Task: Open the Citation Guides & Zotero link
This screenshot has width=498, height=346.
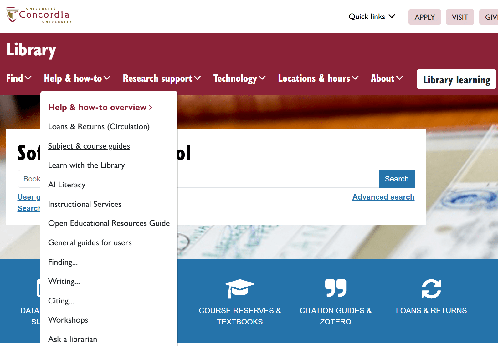Action: [x=336, y=316]
